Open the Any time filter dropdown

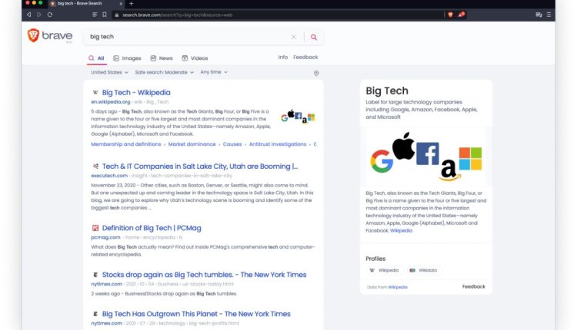coord(214,72)
